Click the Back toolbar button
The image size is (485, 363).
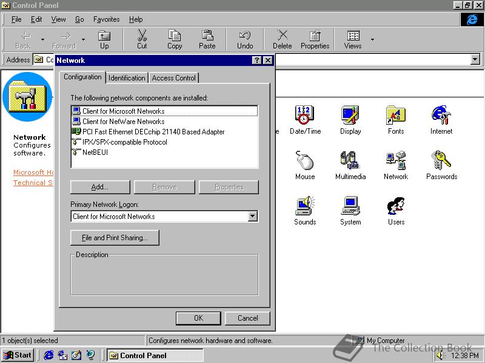23,39
